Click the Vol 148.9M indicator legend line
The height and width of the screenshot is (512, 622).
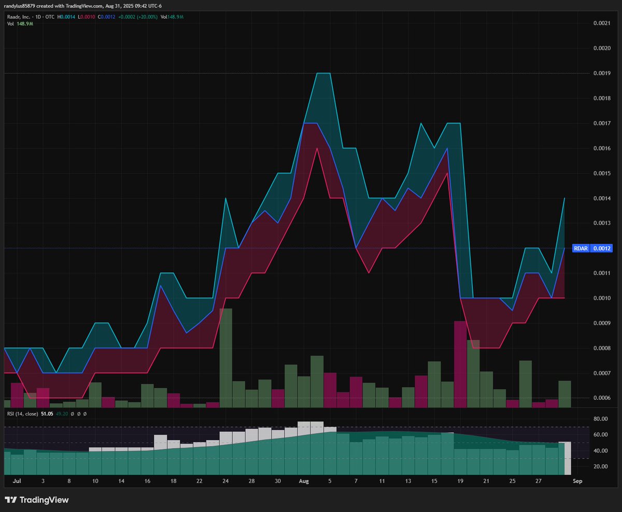(x=20, y=24)
